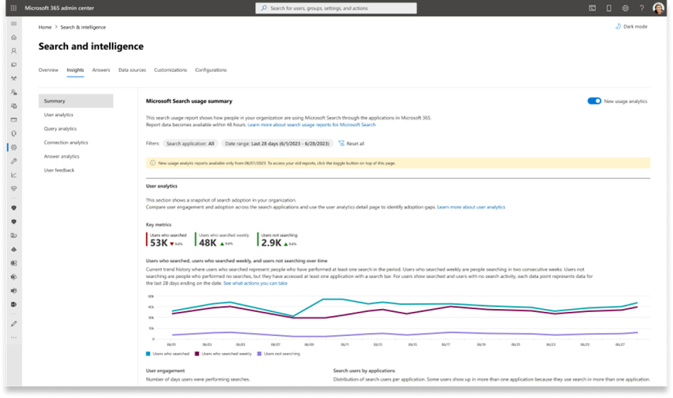
Task: Open the app launcher waffle icon
Action: (x=13, y=8)
